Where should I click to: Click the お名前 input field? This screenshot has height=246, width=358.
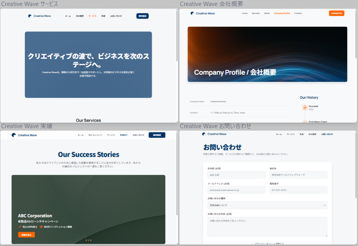click(236, 175)
